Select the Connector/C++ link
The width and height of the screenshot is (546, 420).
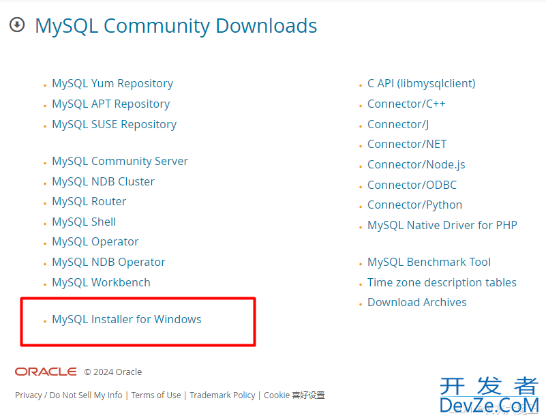406,104
